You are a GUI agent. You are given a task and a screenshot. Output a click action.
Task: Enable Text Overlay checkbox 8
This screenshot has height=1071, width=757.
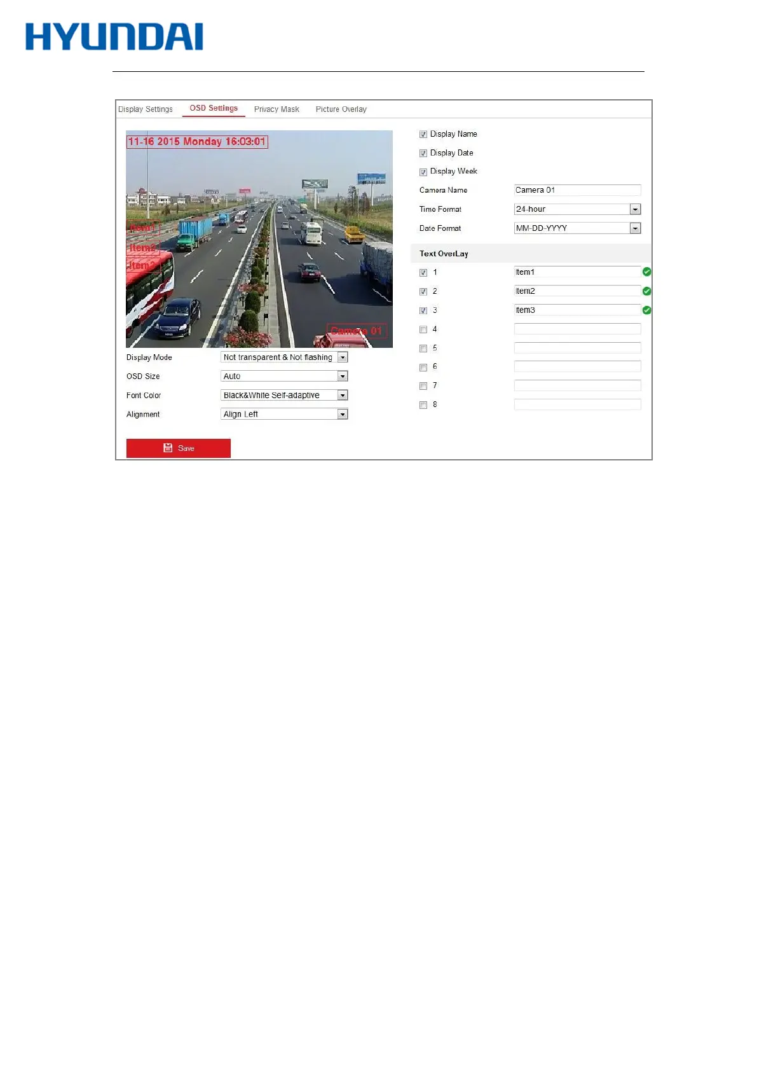(423, 405)
